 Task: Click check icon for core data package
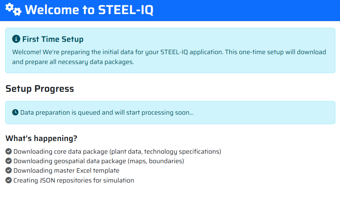[9, 152]
